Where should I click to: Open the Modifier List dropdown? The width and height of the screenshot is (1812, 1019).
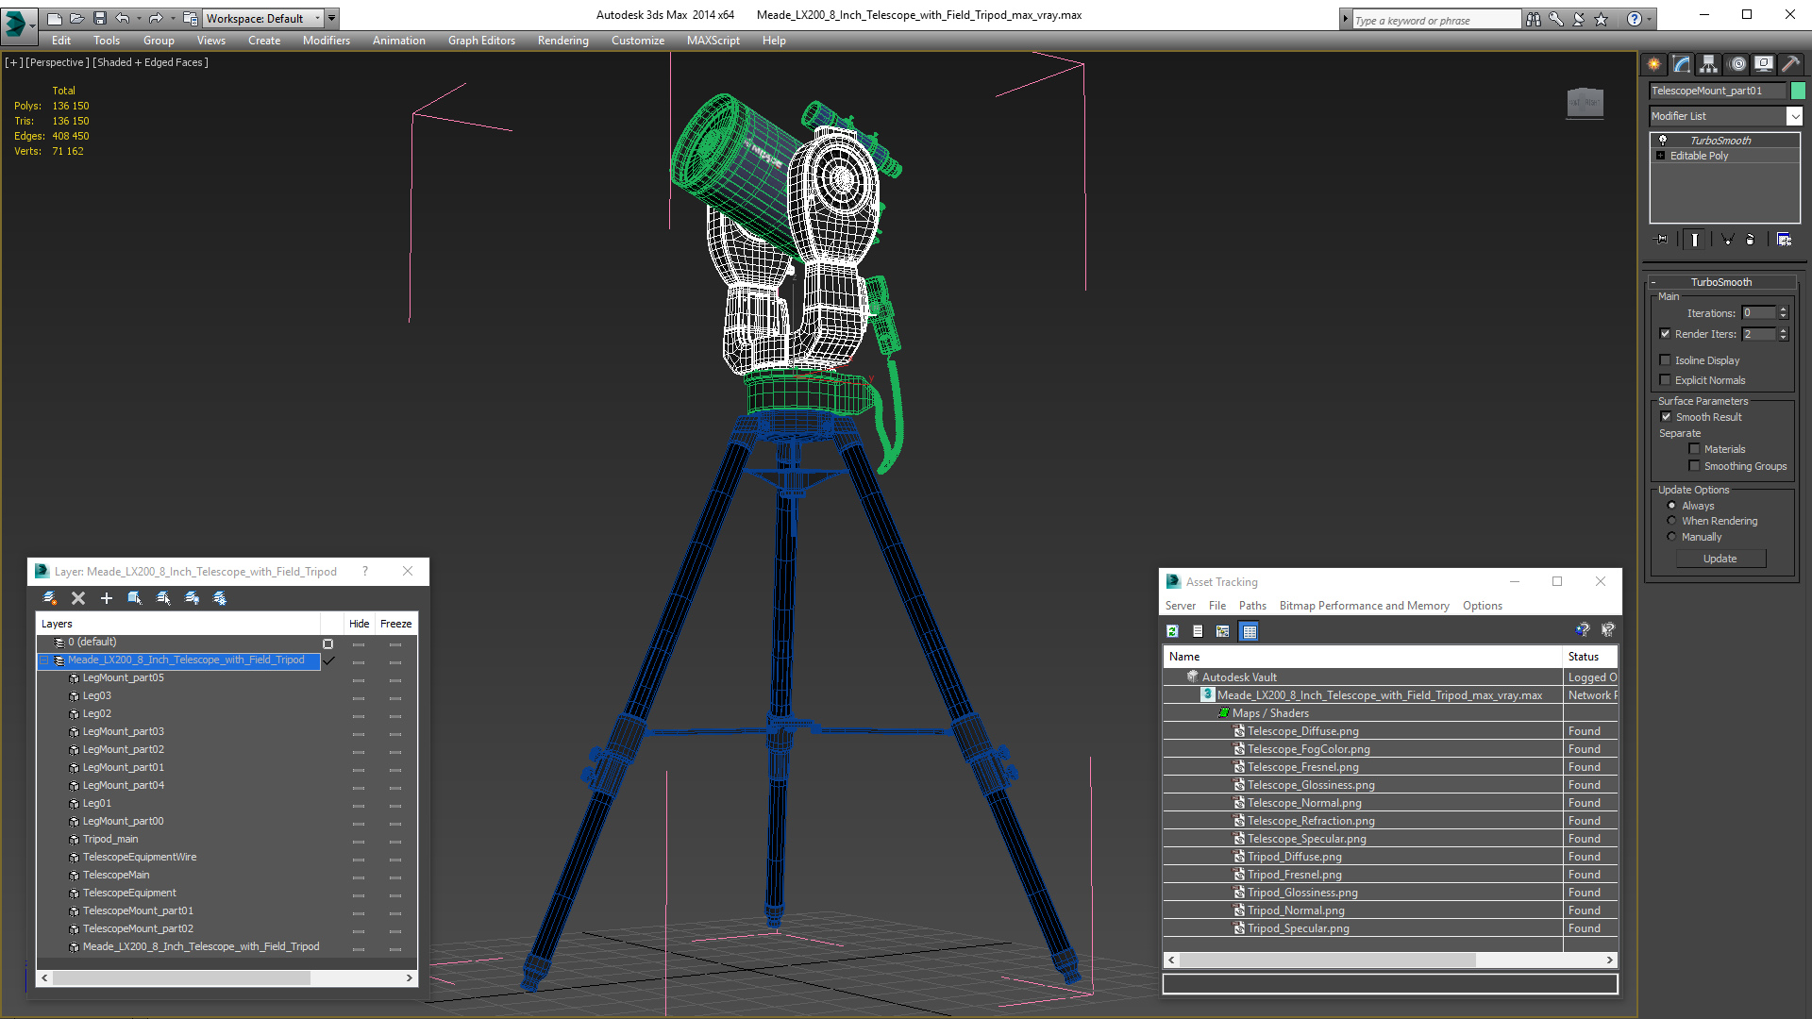point(1794,116)
